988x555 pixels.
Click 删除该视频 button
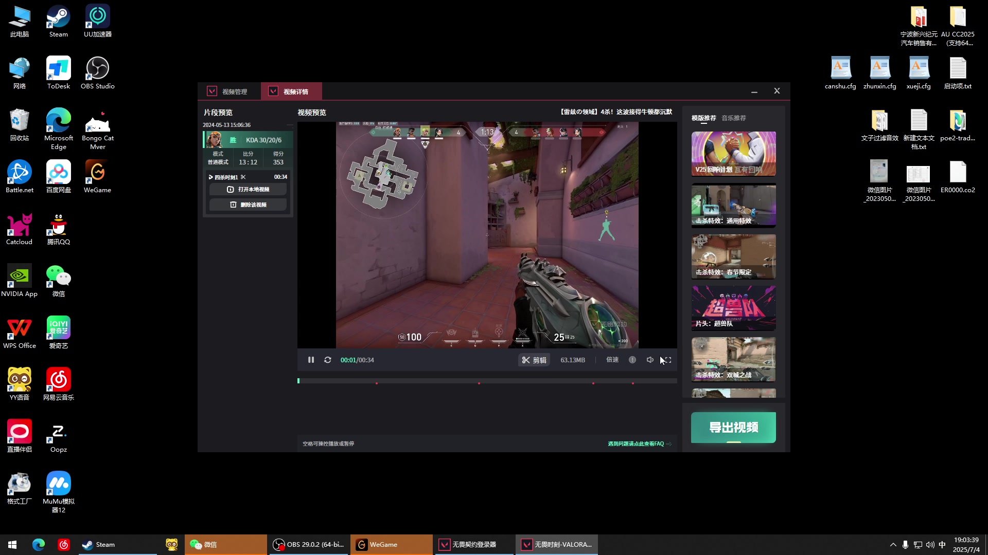[x=248, y=205]
